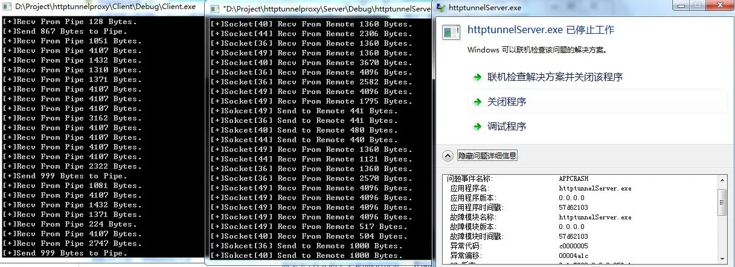Click the Client.exe console title bar icon
Screen dimensions: 735x267
click(x=7, y=7)
